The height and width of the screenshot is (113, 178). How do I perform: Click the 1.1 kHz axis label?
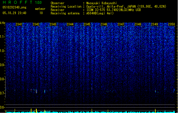[2, 37]
